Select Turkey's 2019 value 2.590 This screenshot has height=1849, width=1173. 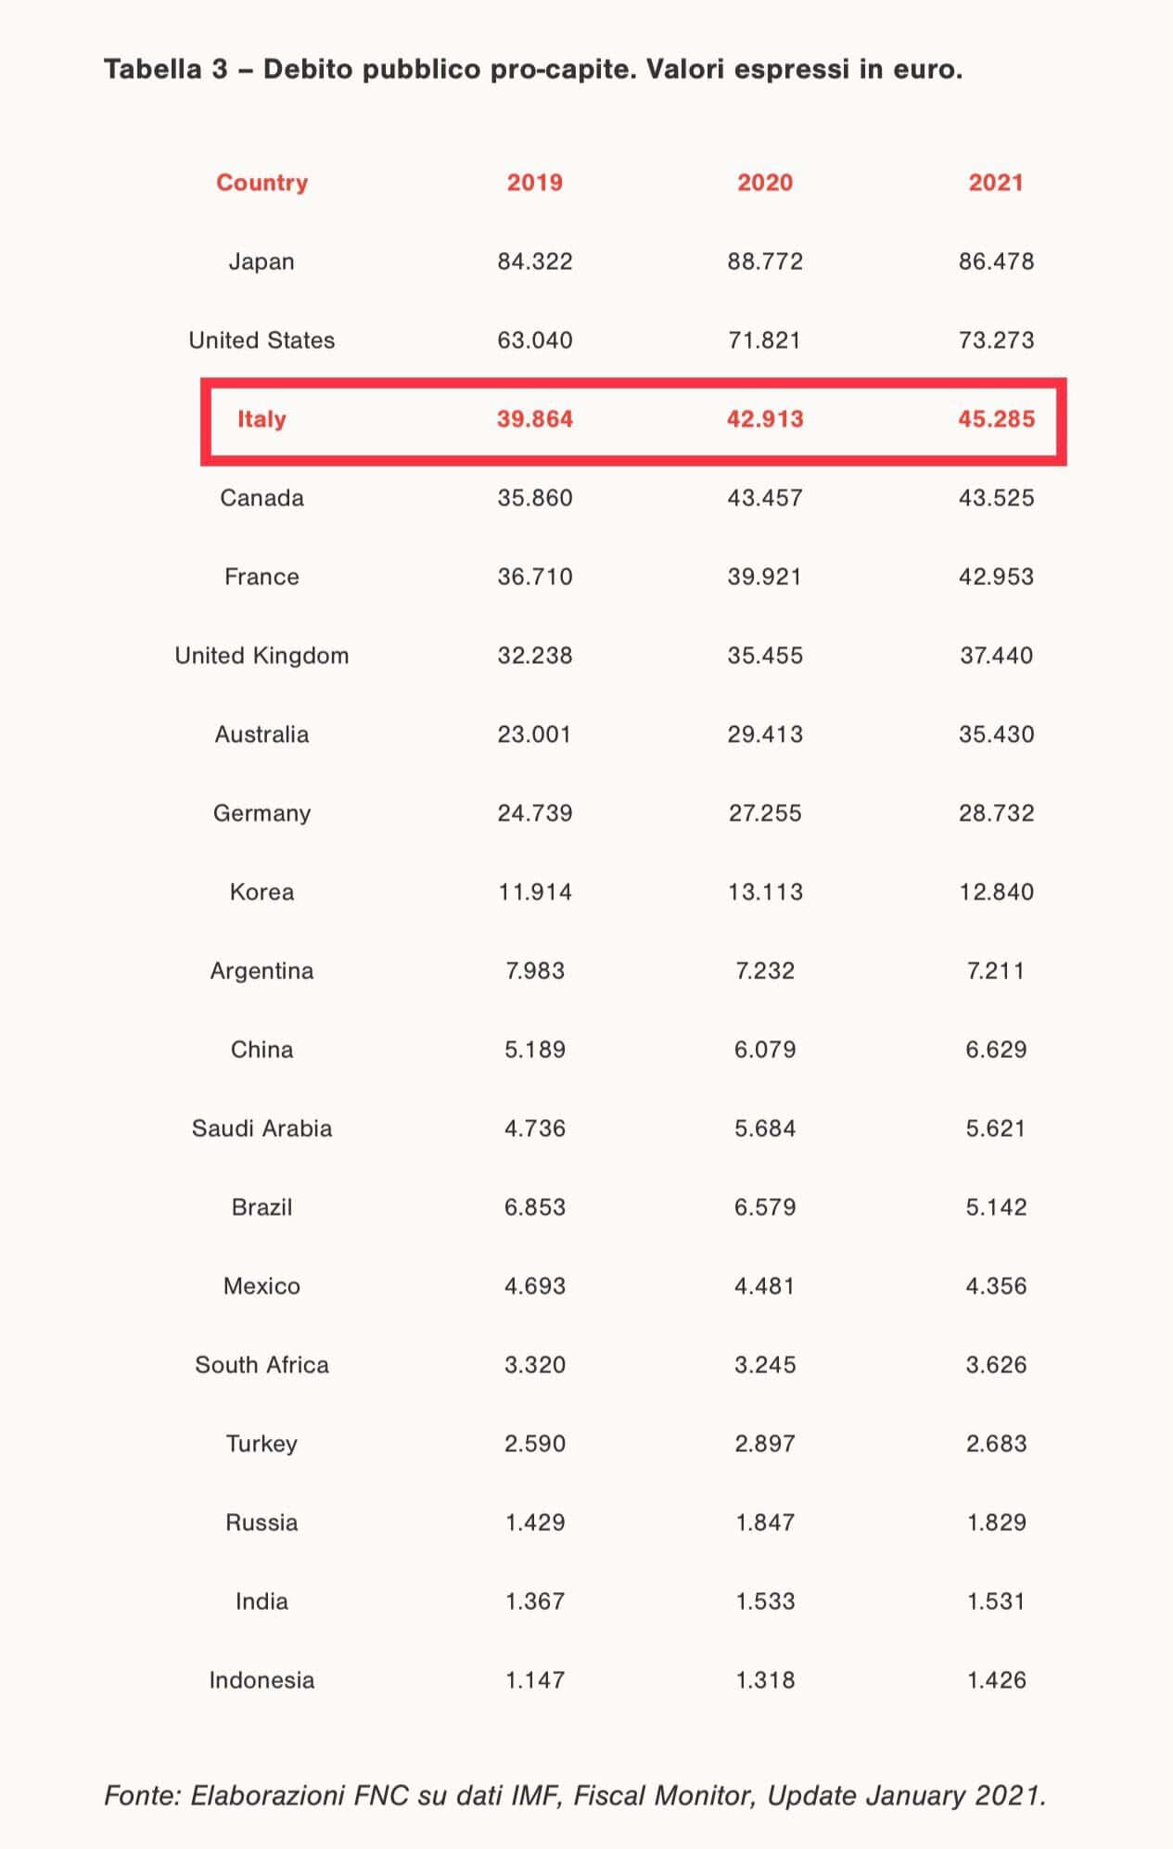click(534, 1444)
